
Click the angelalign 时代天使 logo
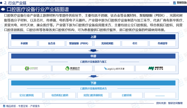pyautogui.click(x=114, y=69)
